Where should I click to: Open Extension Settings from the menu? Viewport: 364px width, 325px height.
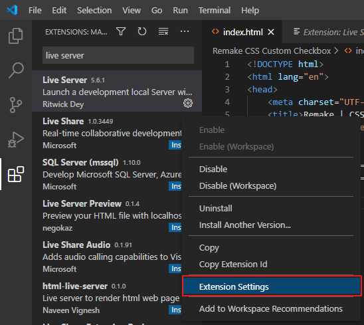[272, 286]
